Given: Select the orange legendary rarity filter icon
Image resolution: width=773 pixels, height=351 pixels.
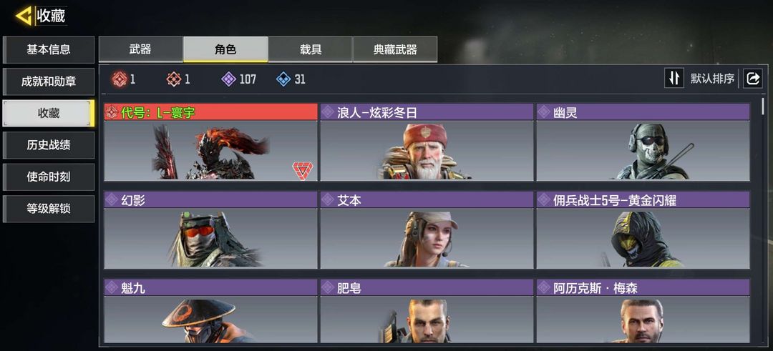Looking at the screenshot, I should 173,79.
